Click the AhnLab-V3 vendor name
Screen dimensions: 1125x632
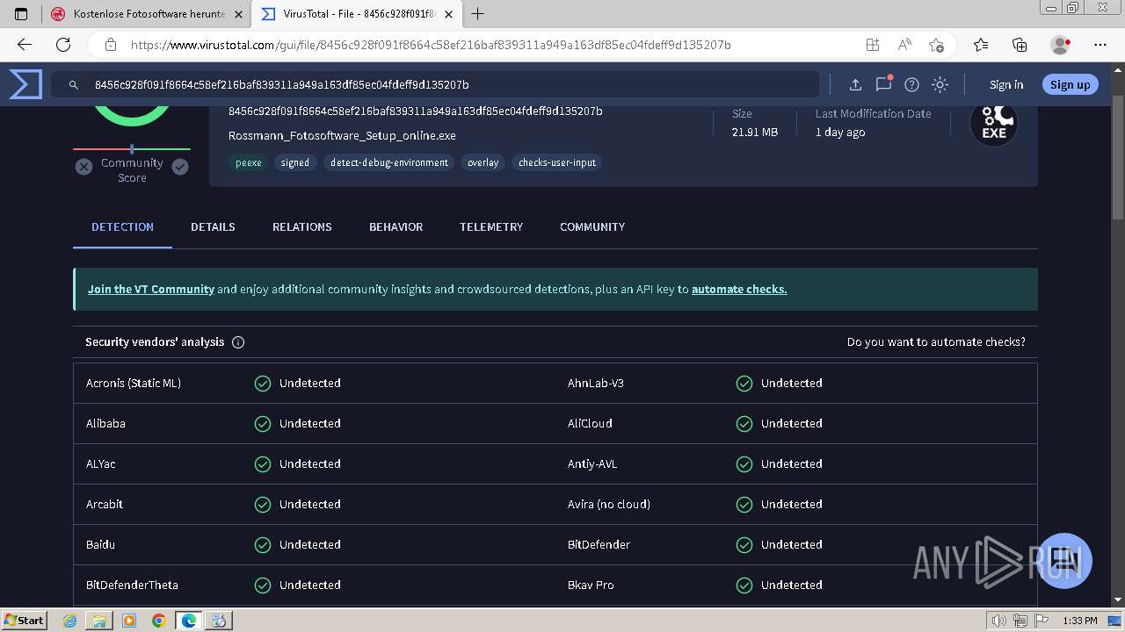(596, 383)
